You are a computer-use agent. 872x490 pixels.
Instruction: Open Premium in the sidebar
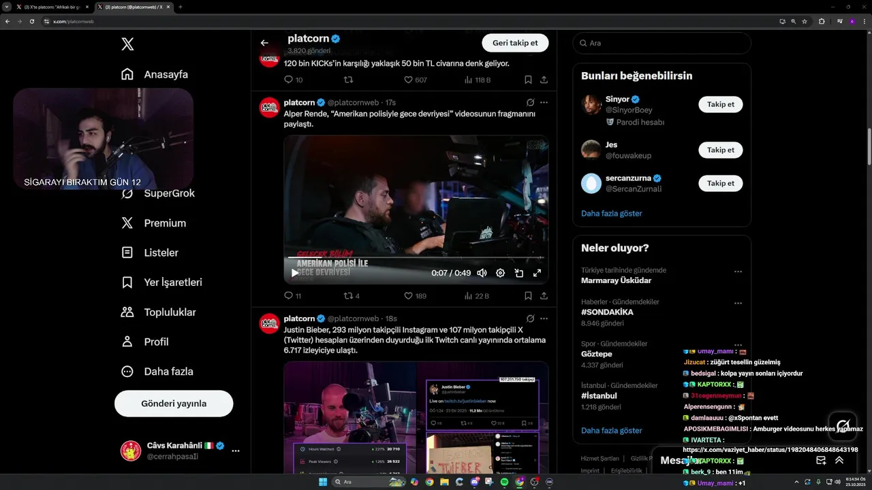click(x=153, y=223)
